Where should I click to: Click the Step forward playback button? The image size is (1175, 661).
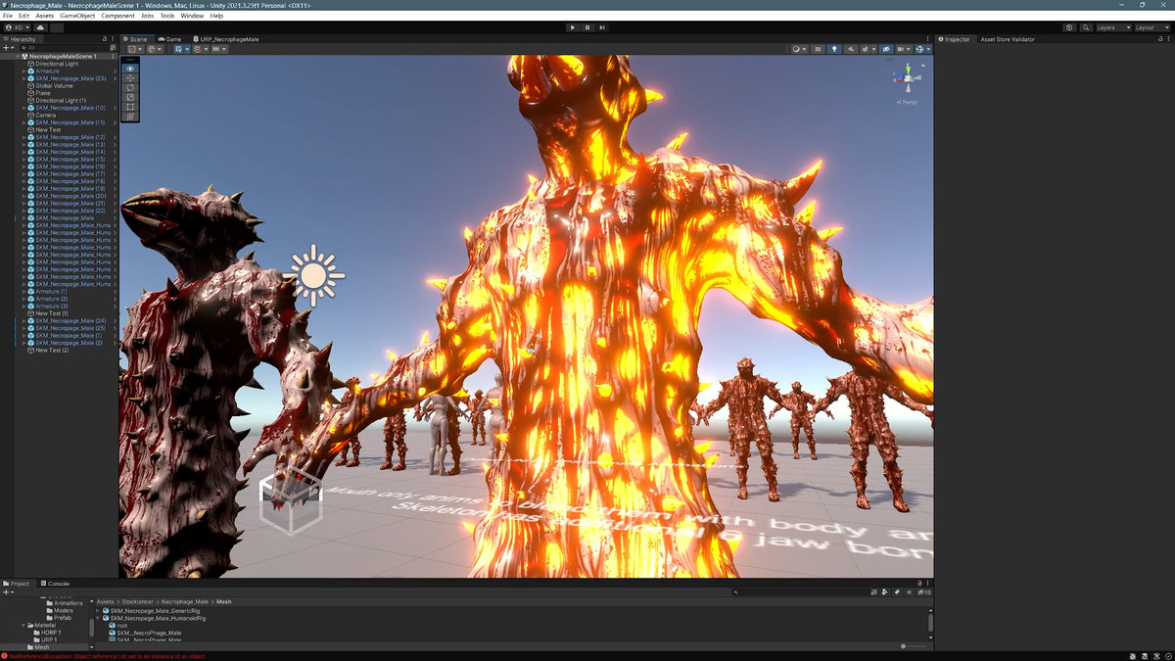pos(602,27)
